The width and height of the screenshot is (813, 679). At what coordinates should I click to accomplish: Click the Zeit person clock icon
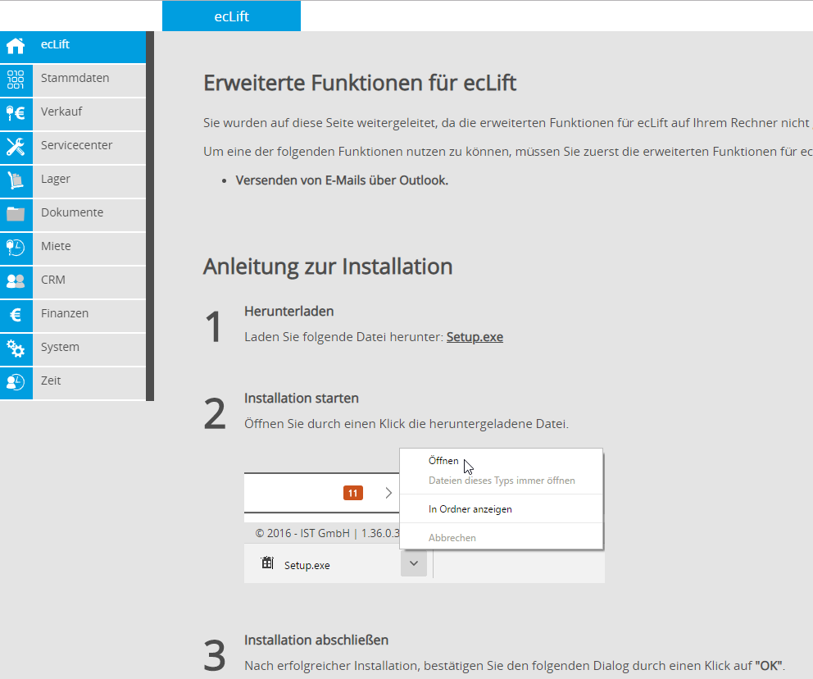point(16,382)
